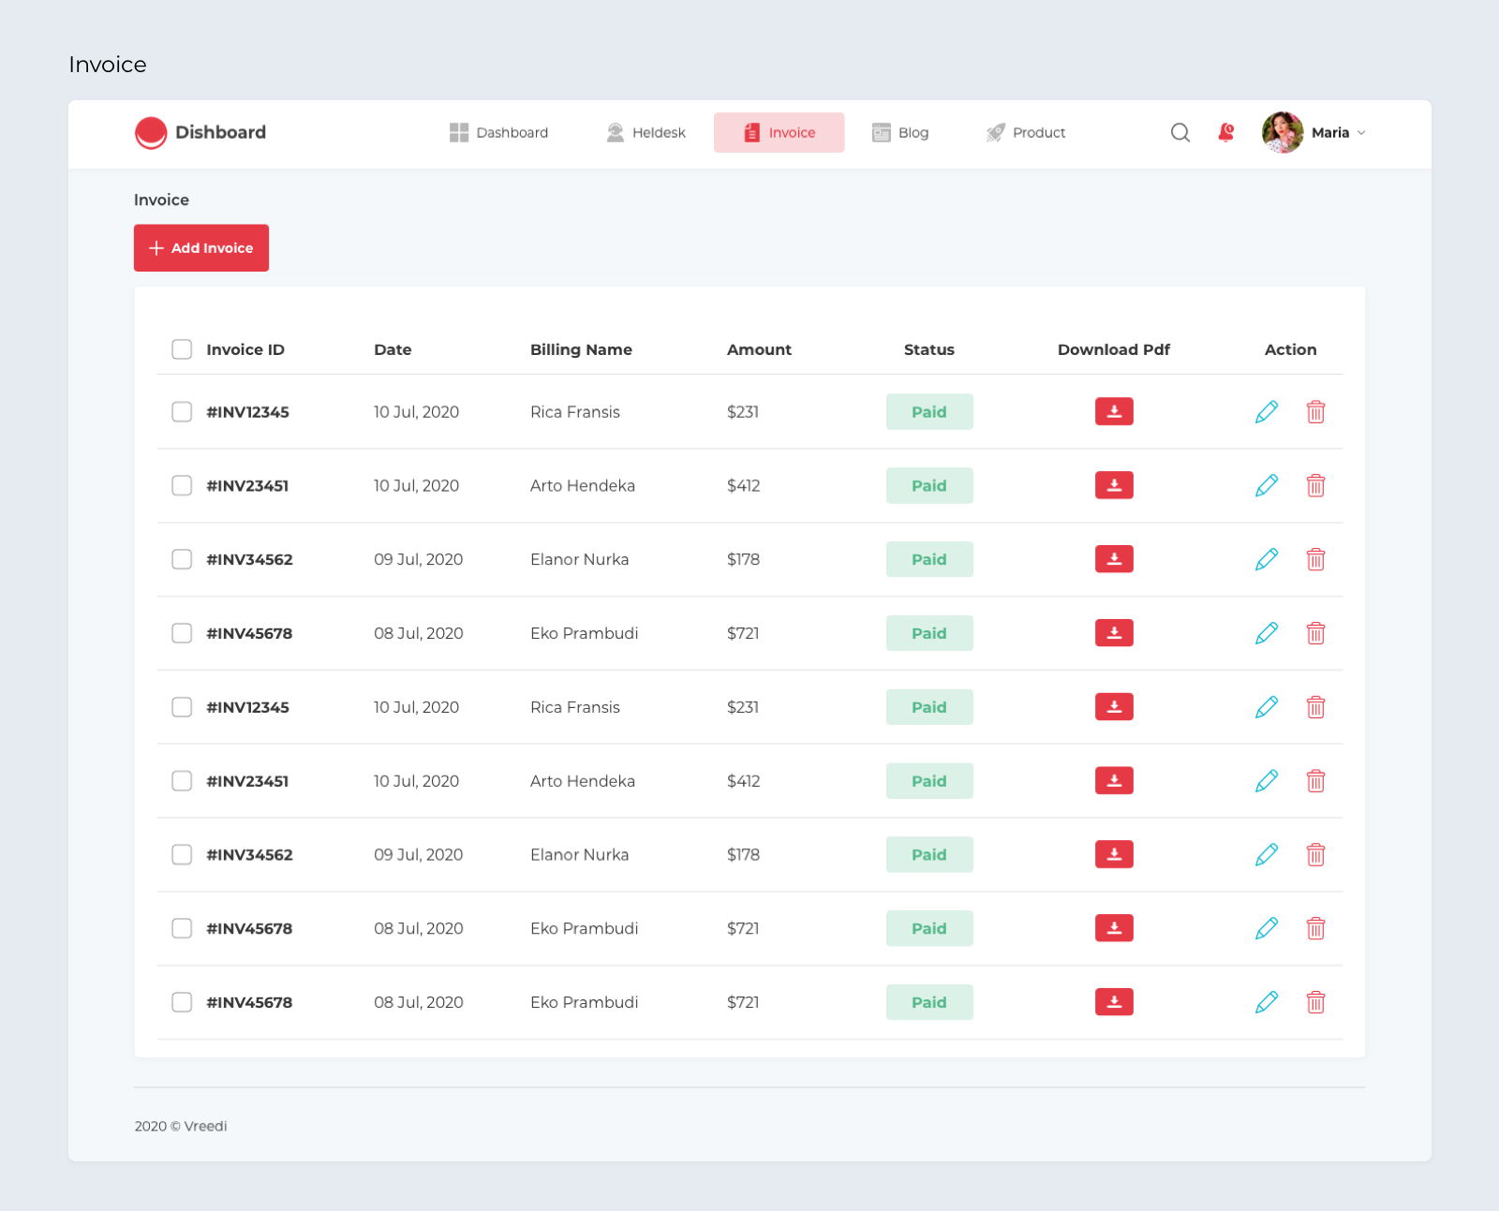Download PDF for the first #INV12345 invoice
Screen dimensions: 1499x1211
(1114, 411)
